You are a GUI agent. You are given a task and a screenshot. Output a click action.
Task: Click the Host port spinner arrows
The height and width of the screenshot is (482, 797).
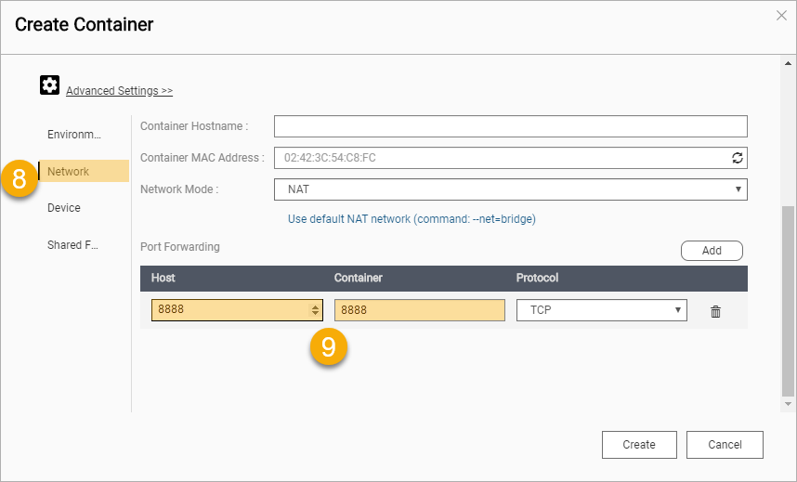[x=315, y=309]
